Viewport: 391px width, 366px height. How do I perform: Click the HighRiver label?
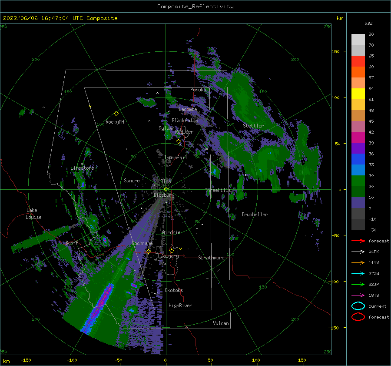click(180, 306)
